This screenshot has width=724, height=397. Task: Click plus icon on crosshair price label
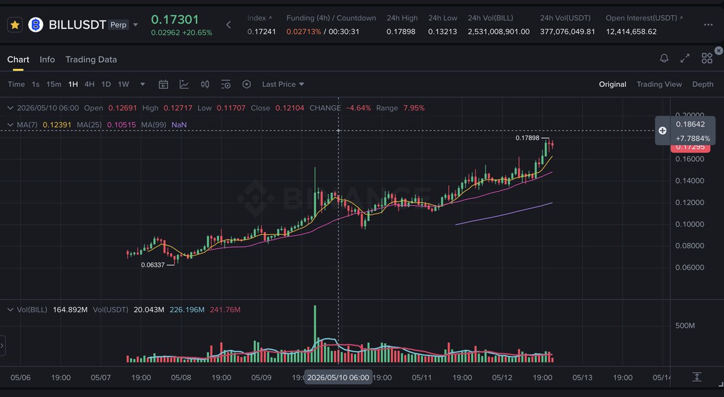coord(662,130)
